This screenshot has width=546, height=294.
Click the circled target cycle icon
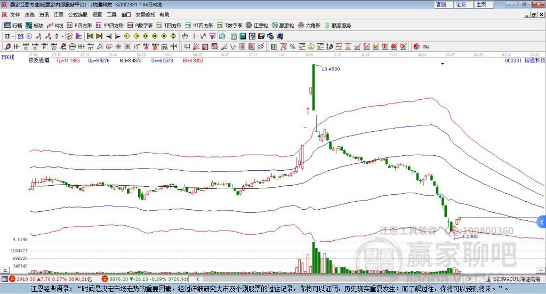[109, 46]
